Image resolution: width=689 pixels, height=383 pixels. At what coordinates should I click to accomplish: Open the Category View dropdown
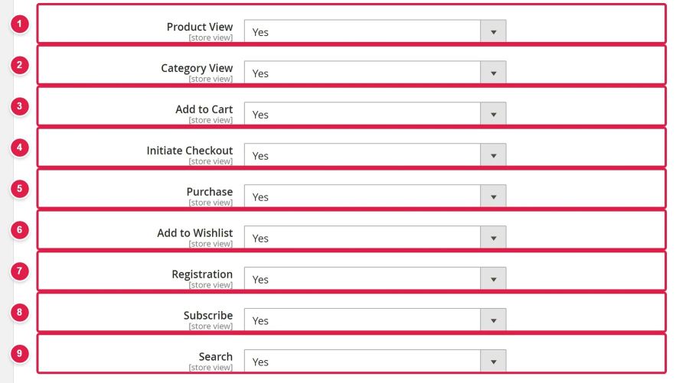[375, 73]
